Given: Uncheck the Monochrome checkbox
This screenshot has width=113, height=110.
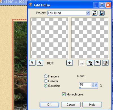Looking at the screenshot, I should (64, 94).
